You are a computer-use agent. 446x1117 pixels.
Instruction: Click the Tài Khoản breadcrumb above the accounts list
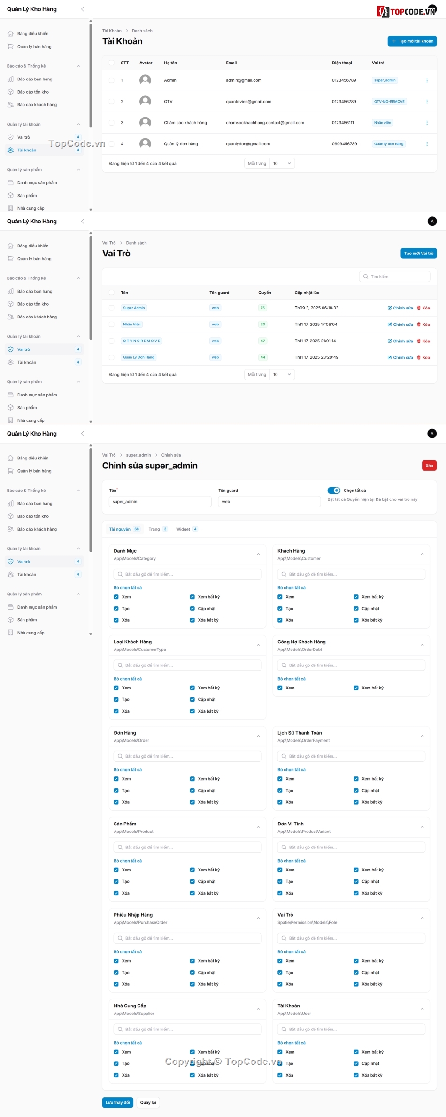(x=112, y=31)
